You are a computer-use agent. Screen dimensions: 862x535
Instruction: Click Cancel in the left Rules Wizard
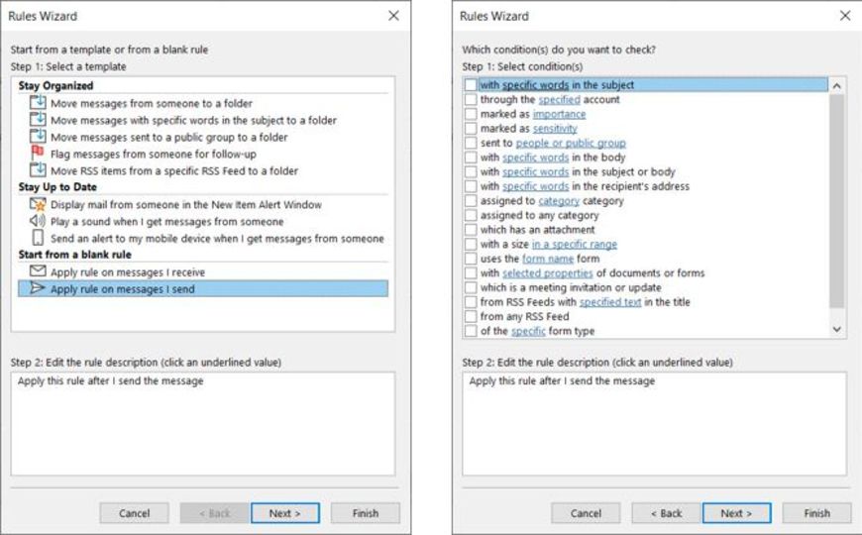point(134,513)
